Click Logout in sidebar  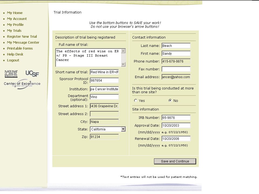(13, 60)
